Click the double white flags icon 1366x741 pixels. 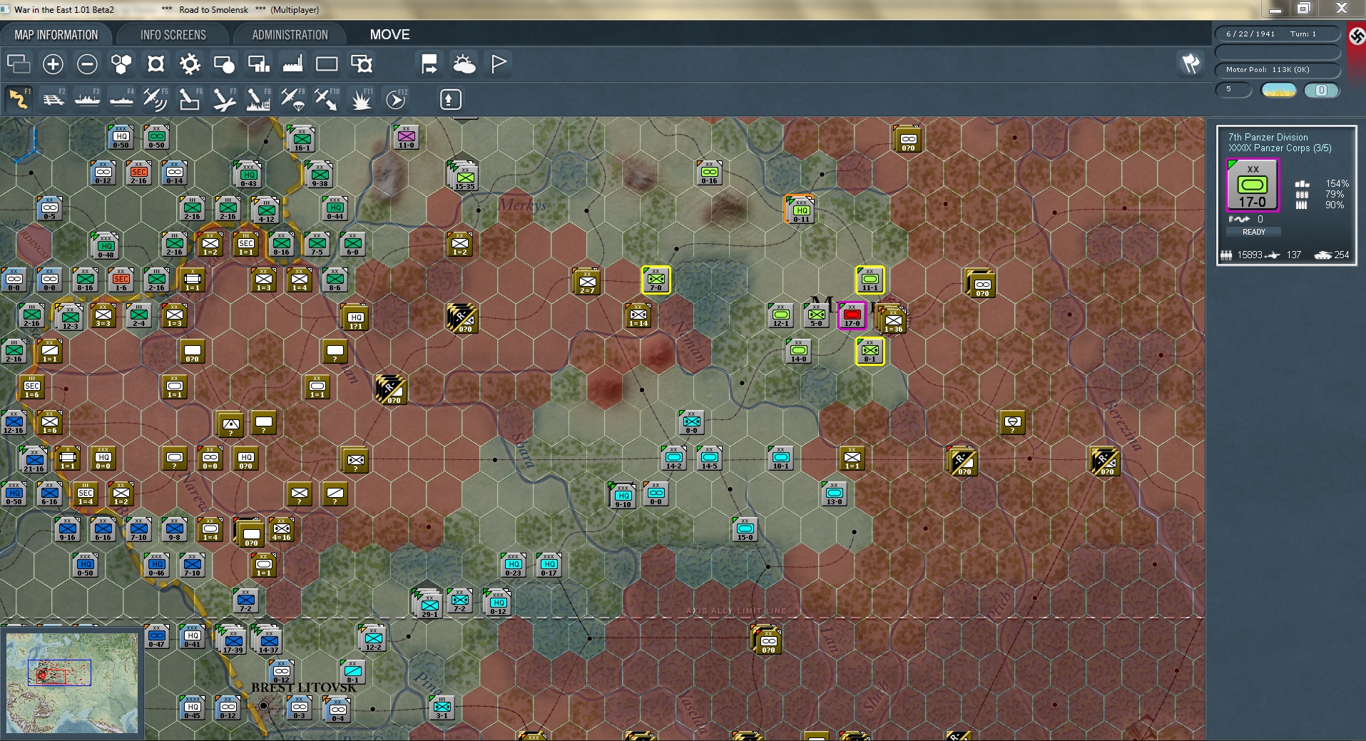click(1191, 63)
